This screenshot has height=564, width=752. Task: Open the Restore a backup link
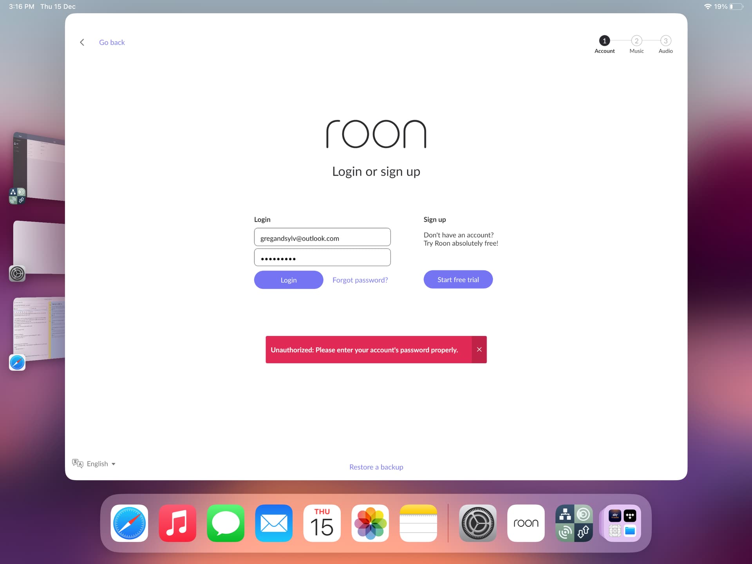[376, 467]
